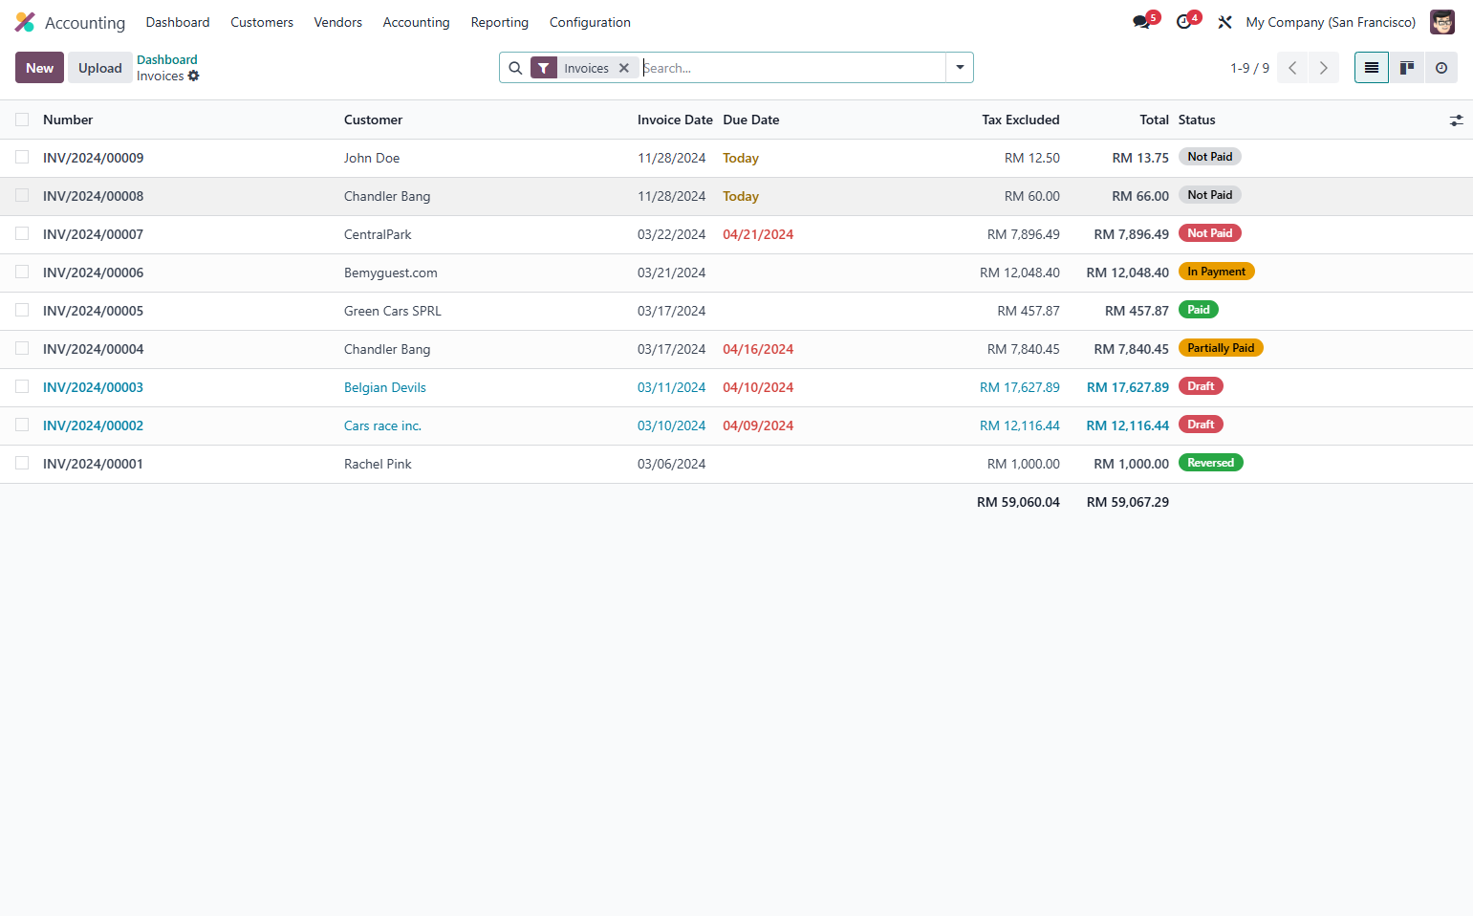The height and width of the screenshot is (916, 1473).
Task: Click the New button
Action: 39,68
